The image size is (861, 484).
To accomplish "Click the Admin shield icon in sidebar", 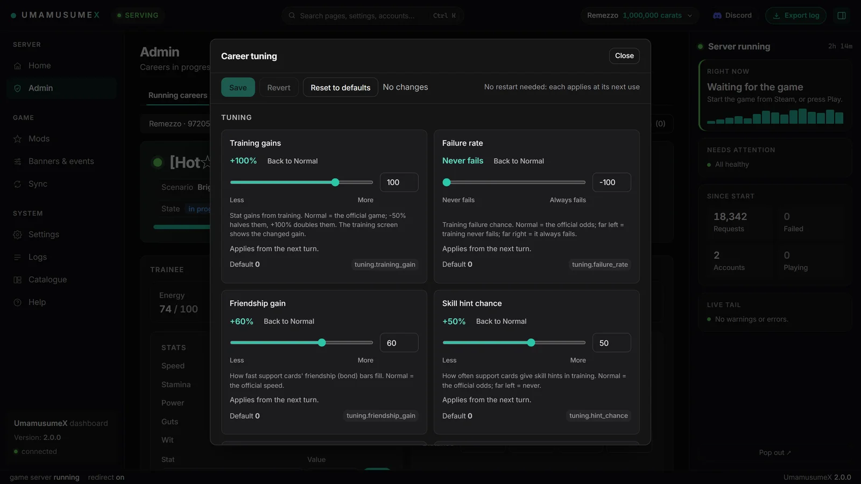I will tap(18, 88).
